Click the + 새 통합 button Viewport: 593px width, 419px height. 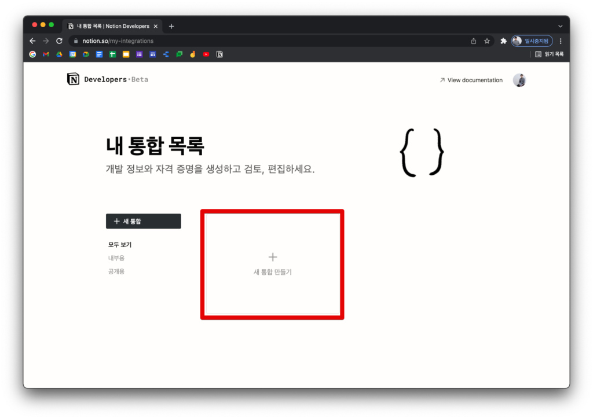pyautogui.click(x=144, y=221)
